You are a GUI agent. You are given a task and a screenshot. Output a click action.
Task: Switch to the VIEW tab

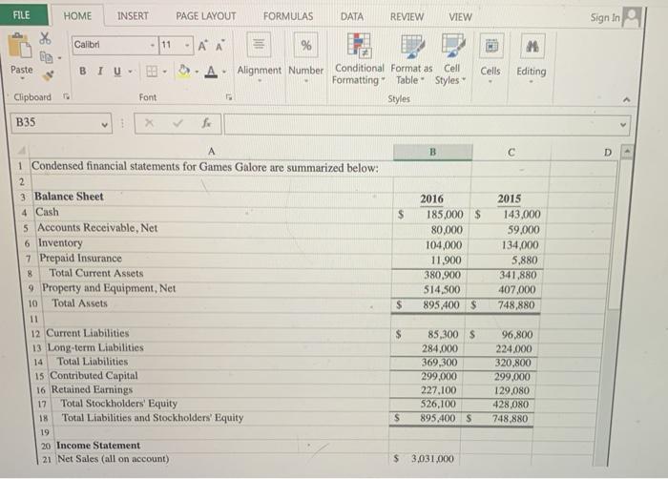click(x=460, y=17)
